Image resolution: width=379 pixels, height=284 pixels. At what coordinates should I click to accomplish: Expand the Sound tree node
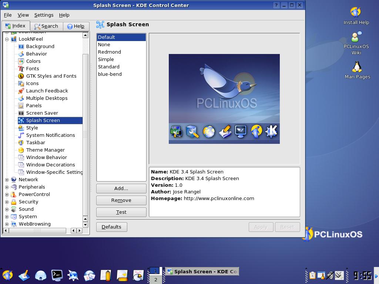(x=7, y=209)
